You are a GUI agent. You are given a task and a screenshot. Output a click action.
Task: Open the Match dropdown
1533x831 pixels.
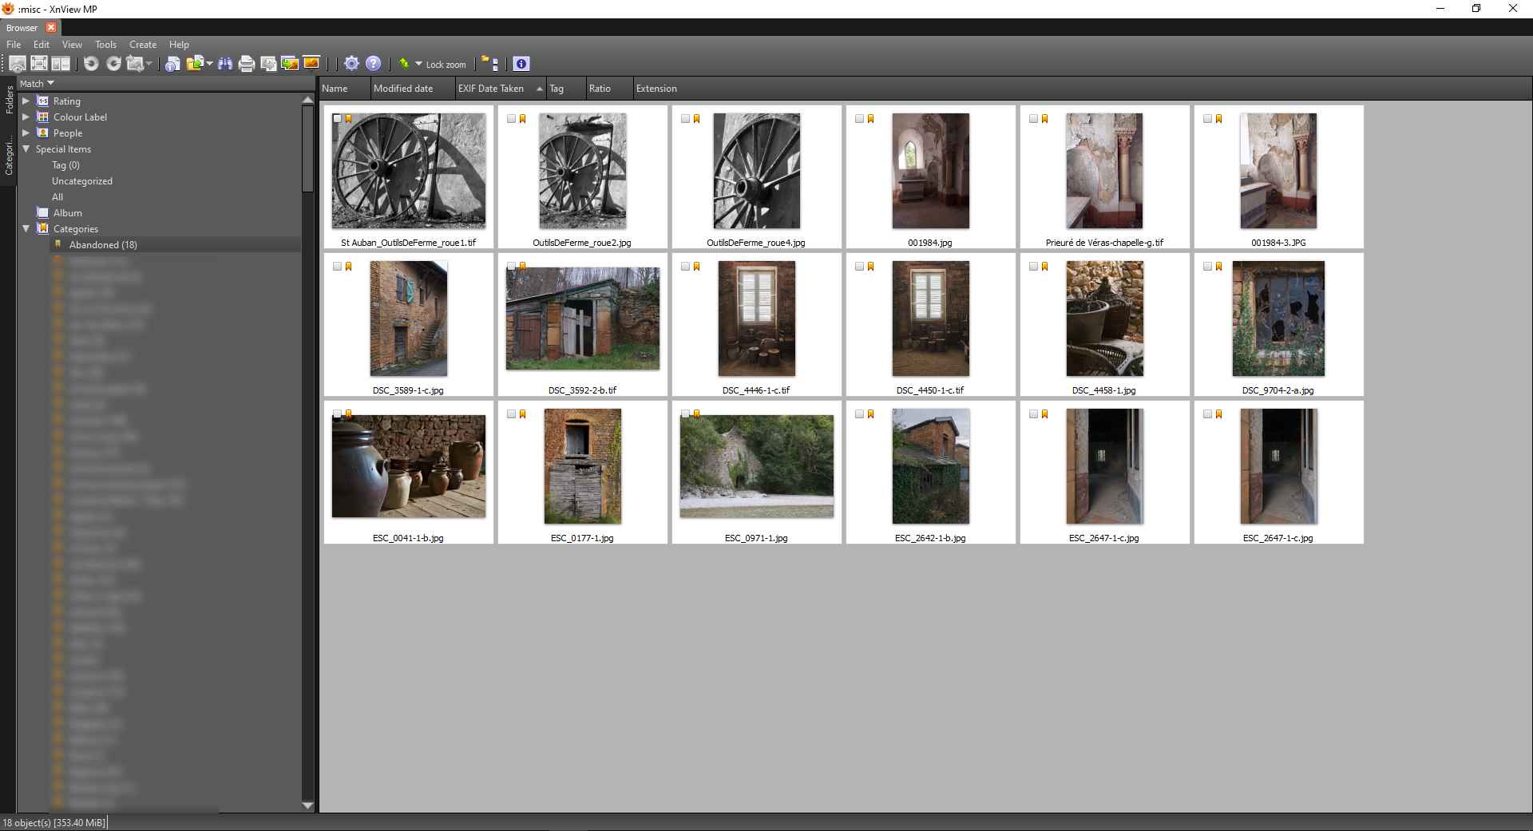[x=37, y=84]
